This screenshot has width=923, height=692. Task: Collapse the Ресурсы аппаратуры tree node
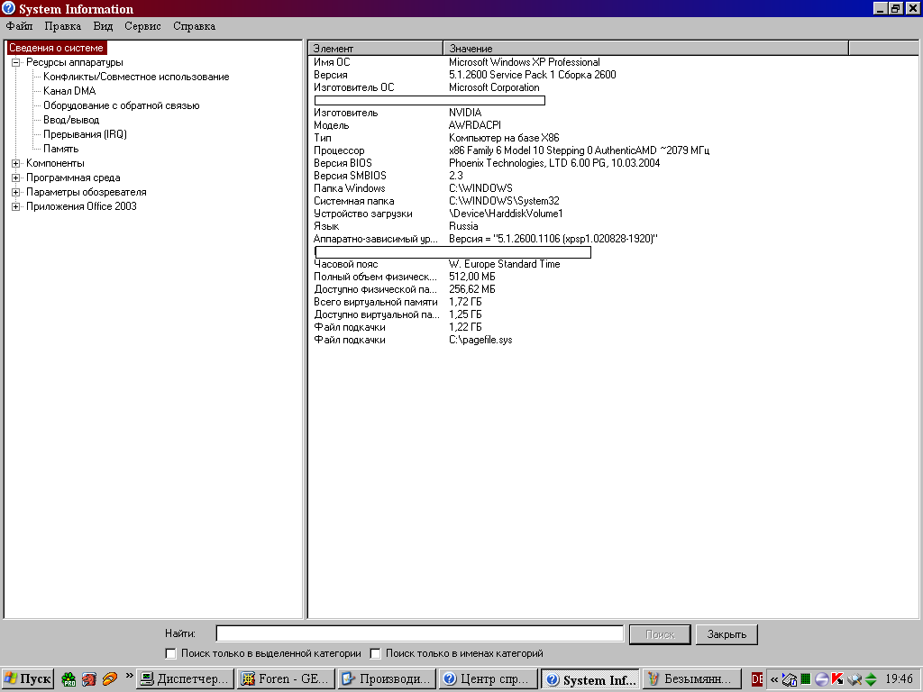point(15,62)
